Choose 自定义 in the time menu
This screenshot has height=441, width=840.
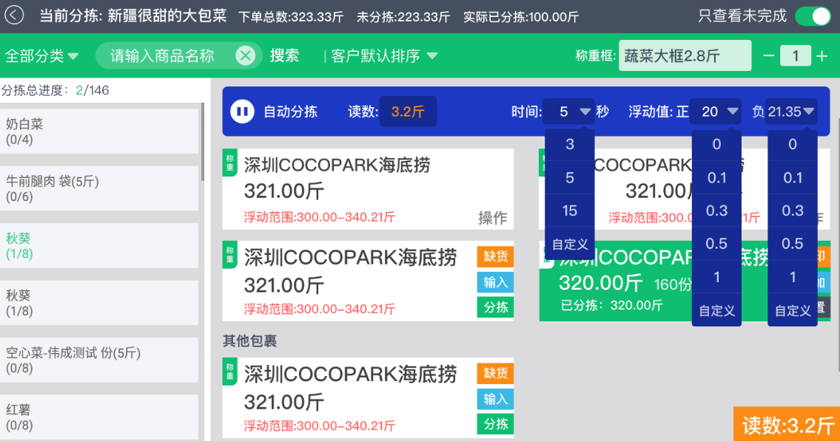coord(569,245)
